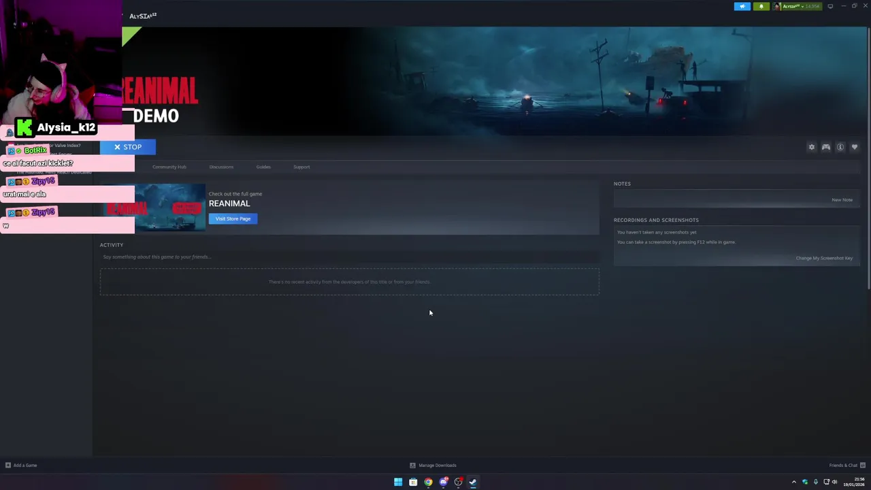Enter Big Picture mode monitor icon
Screen dimensions: 871x490
coord(830,6)
